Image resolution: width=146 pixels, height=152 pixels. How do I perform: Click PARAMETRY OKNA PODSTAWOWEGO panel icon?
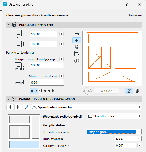pos(14,99)
